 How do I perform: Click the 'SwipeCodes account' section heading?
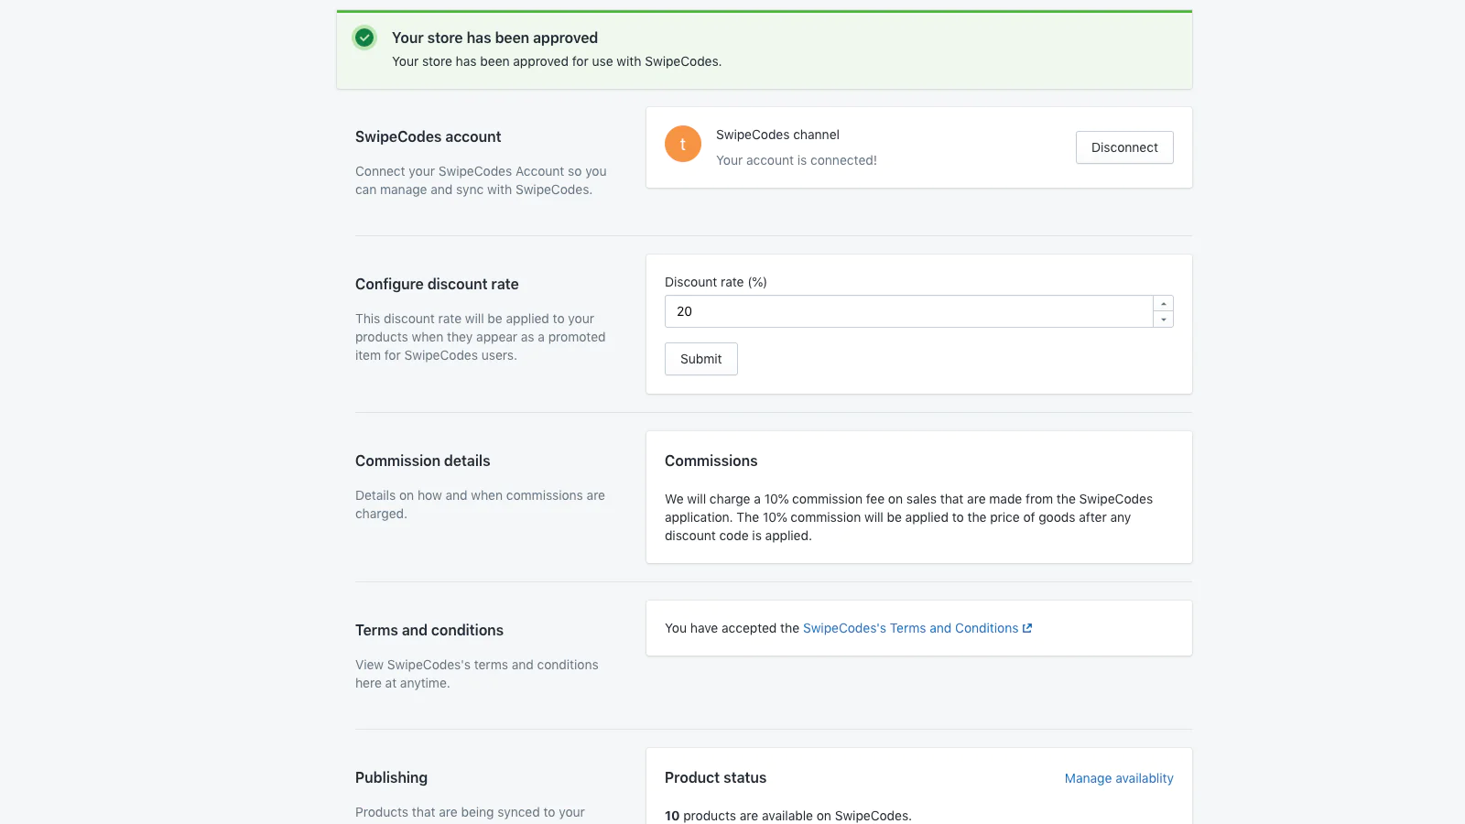coord(428,136)
